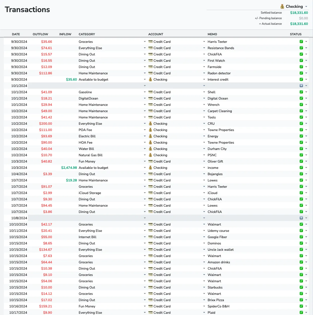Click the Actual balance amount $18,331.60

point(299,24)
